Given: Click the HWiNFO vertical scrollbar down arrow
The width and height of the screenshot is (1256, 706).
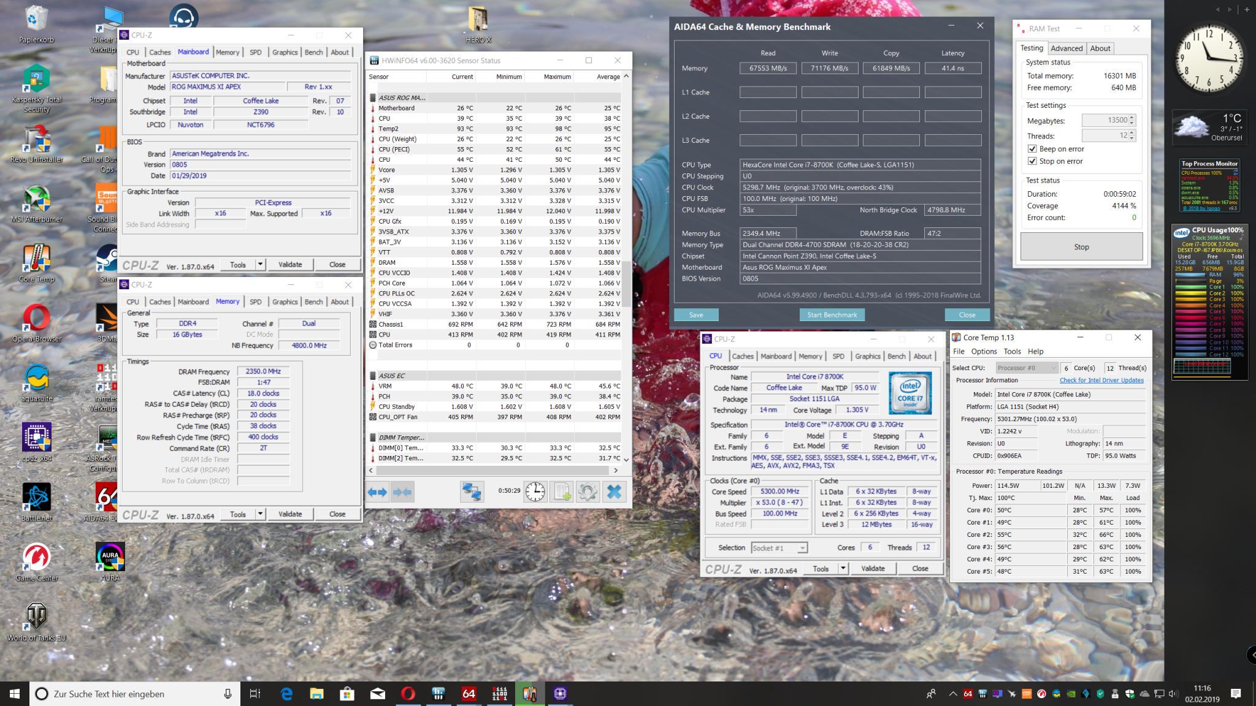Looking at the screenshot, I should (626, 459).
